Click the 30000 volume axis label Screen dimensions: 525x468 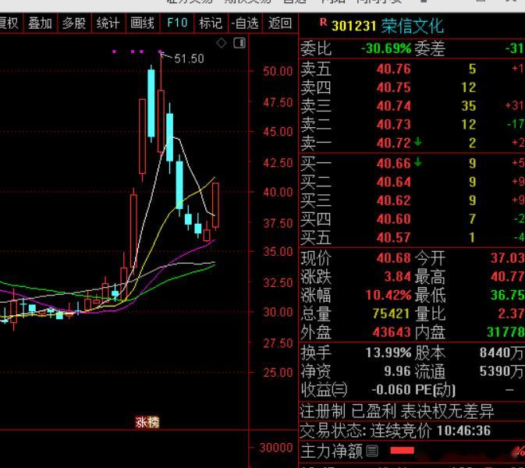pos(276,448)
